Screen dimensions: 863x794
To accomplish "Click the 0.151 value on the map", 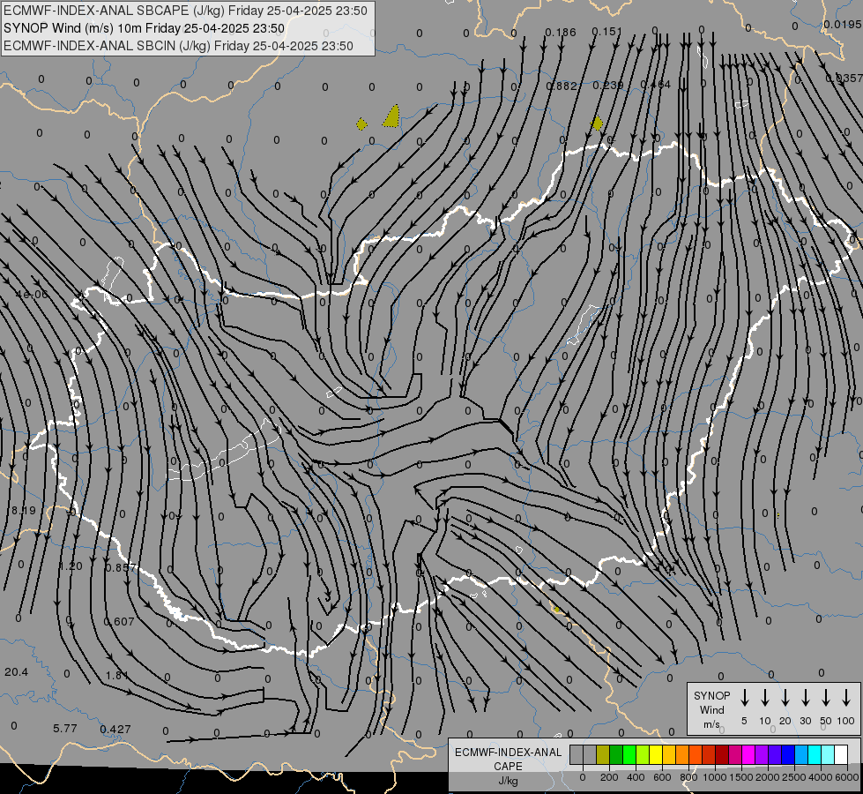I will (x=607, y=32).
